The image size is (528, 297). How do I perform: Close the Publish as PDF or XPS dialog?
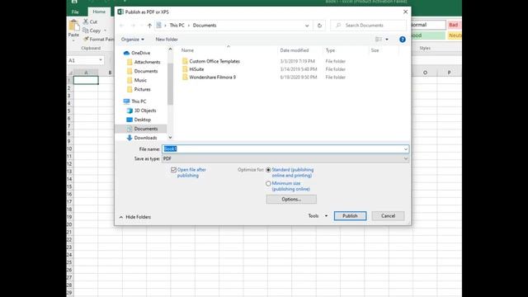405,12
